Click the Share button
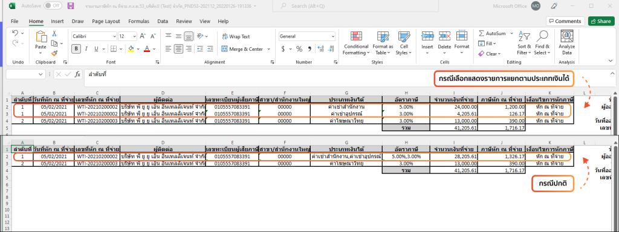619x232 pixels. pyautogui.click(x=601, y=21)
